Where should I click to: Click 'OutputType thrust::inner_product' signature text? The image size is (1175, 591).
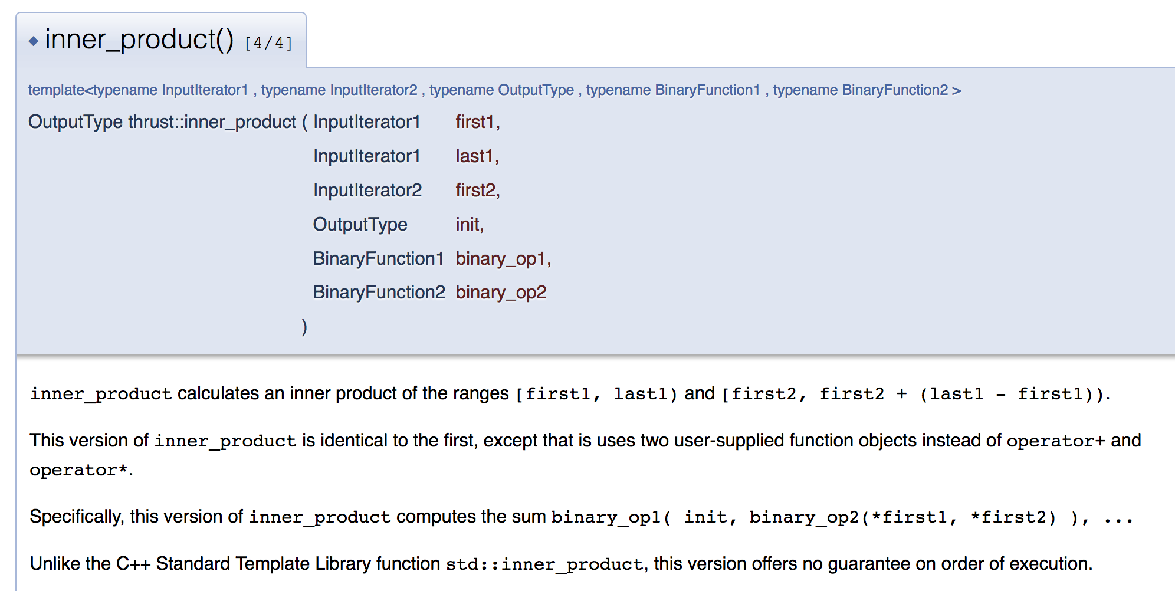[x=162, y=122]
